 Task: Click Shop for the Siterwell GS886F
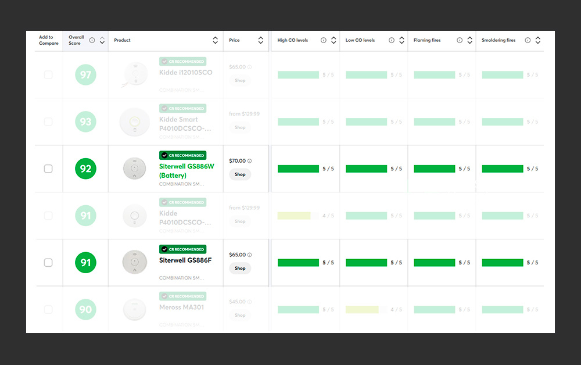[240, 269]
